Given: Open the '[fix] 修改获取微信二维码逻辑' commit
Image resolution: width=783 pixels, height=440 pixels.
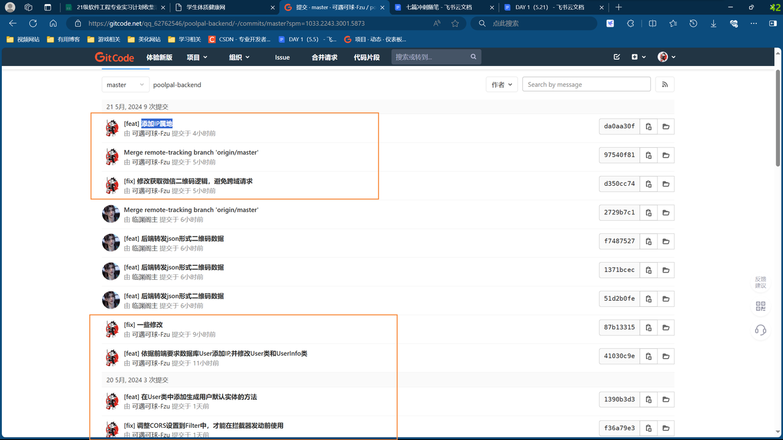Looking at the screenshot, I should 188,181.
